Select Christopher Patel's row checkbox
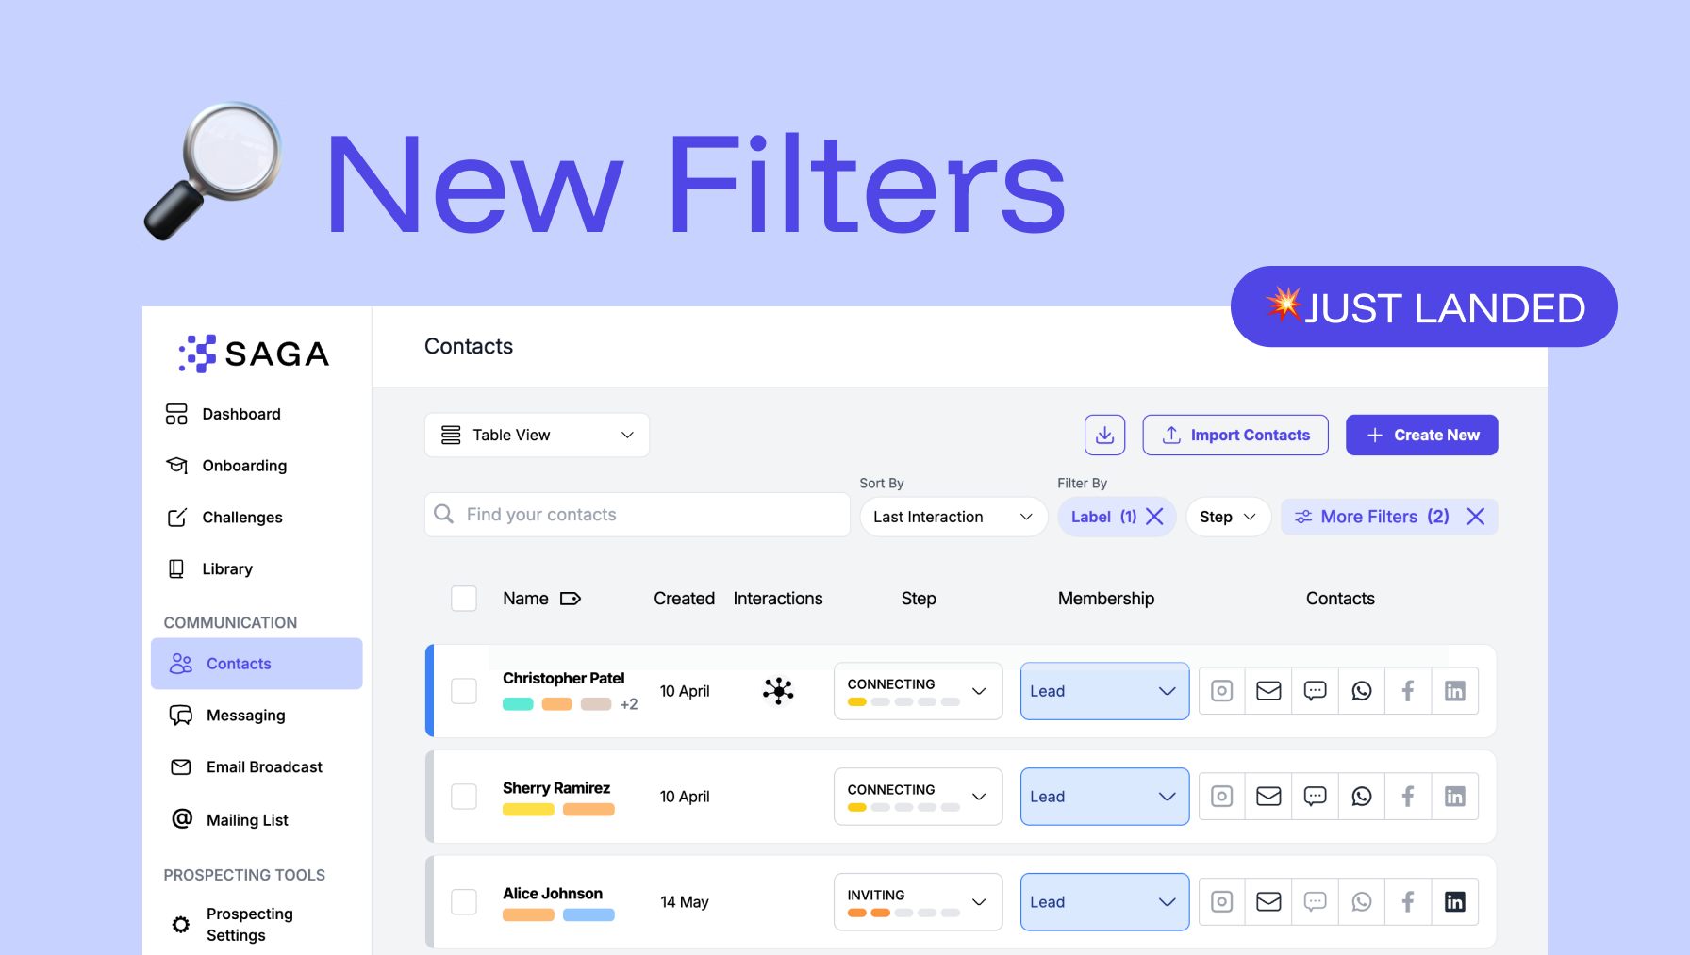The height and width of the screenshot is (955, 1690). tap(464, 691)
